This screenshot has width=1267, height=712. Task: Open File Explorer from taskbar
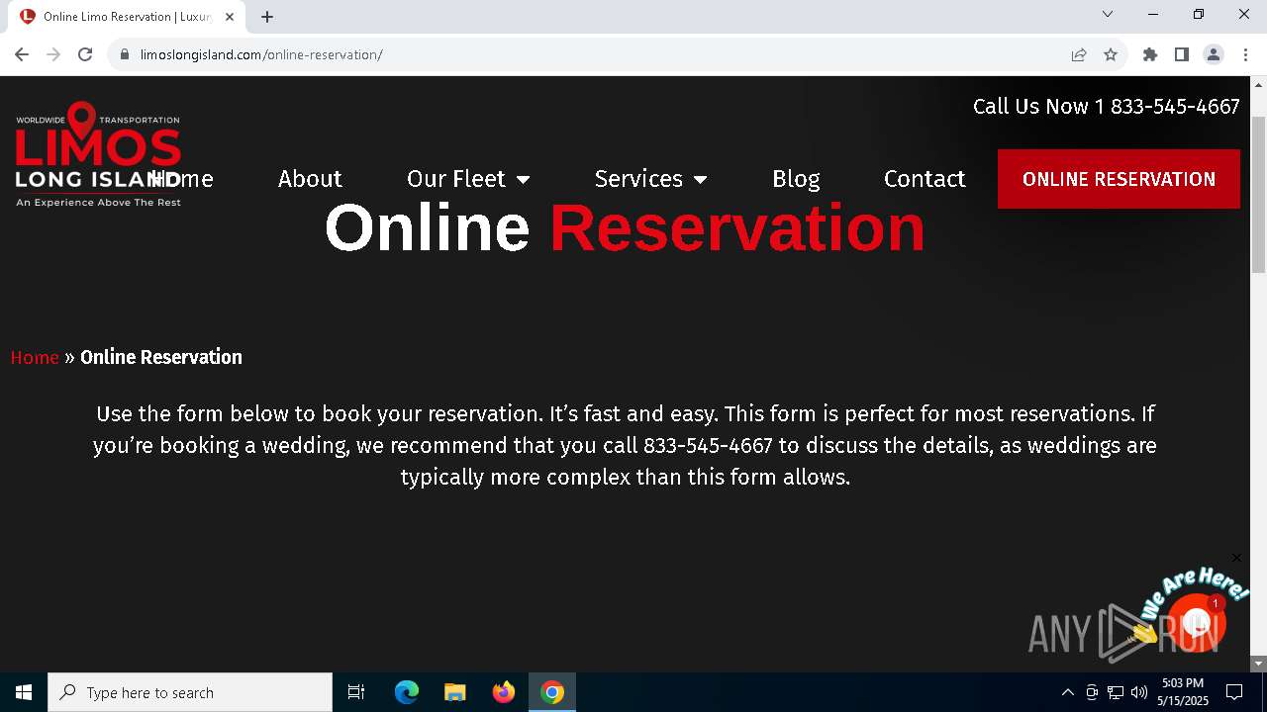click(x=454, y=692)
